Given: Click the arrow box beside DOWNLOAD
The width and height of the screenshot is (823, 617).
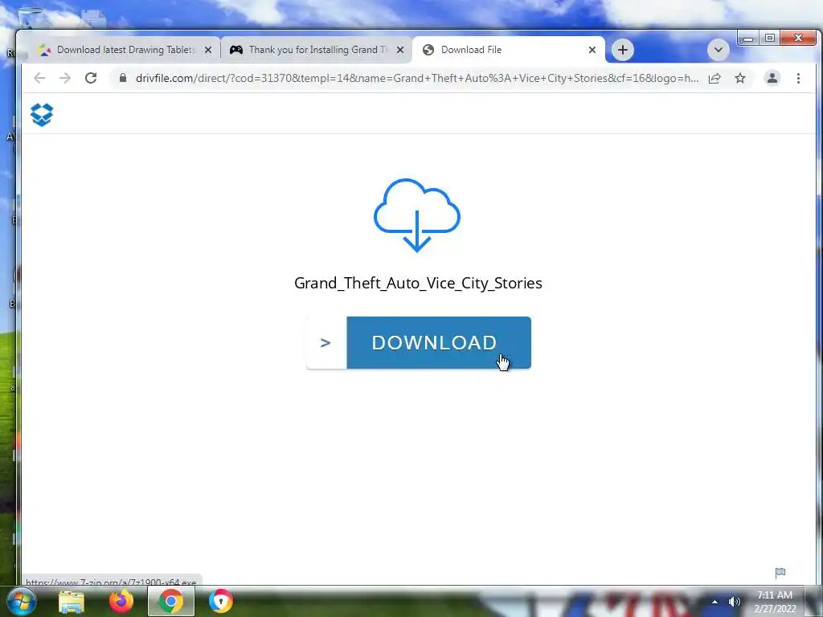Looking at the screenshot, I should [x=326, y=342].
